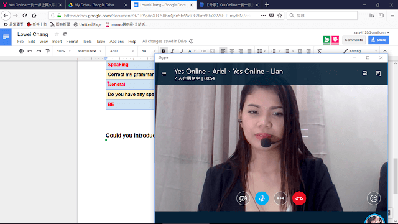The width and height of the screenshot is (398, 224).
Task: Click the Comments button
Action: click(354, 40)
